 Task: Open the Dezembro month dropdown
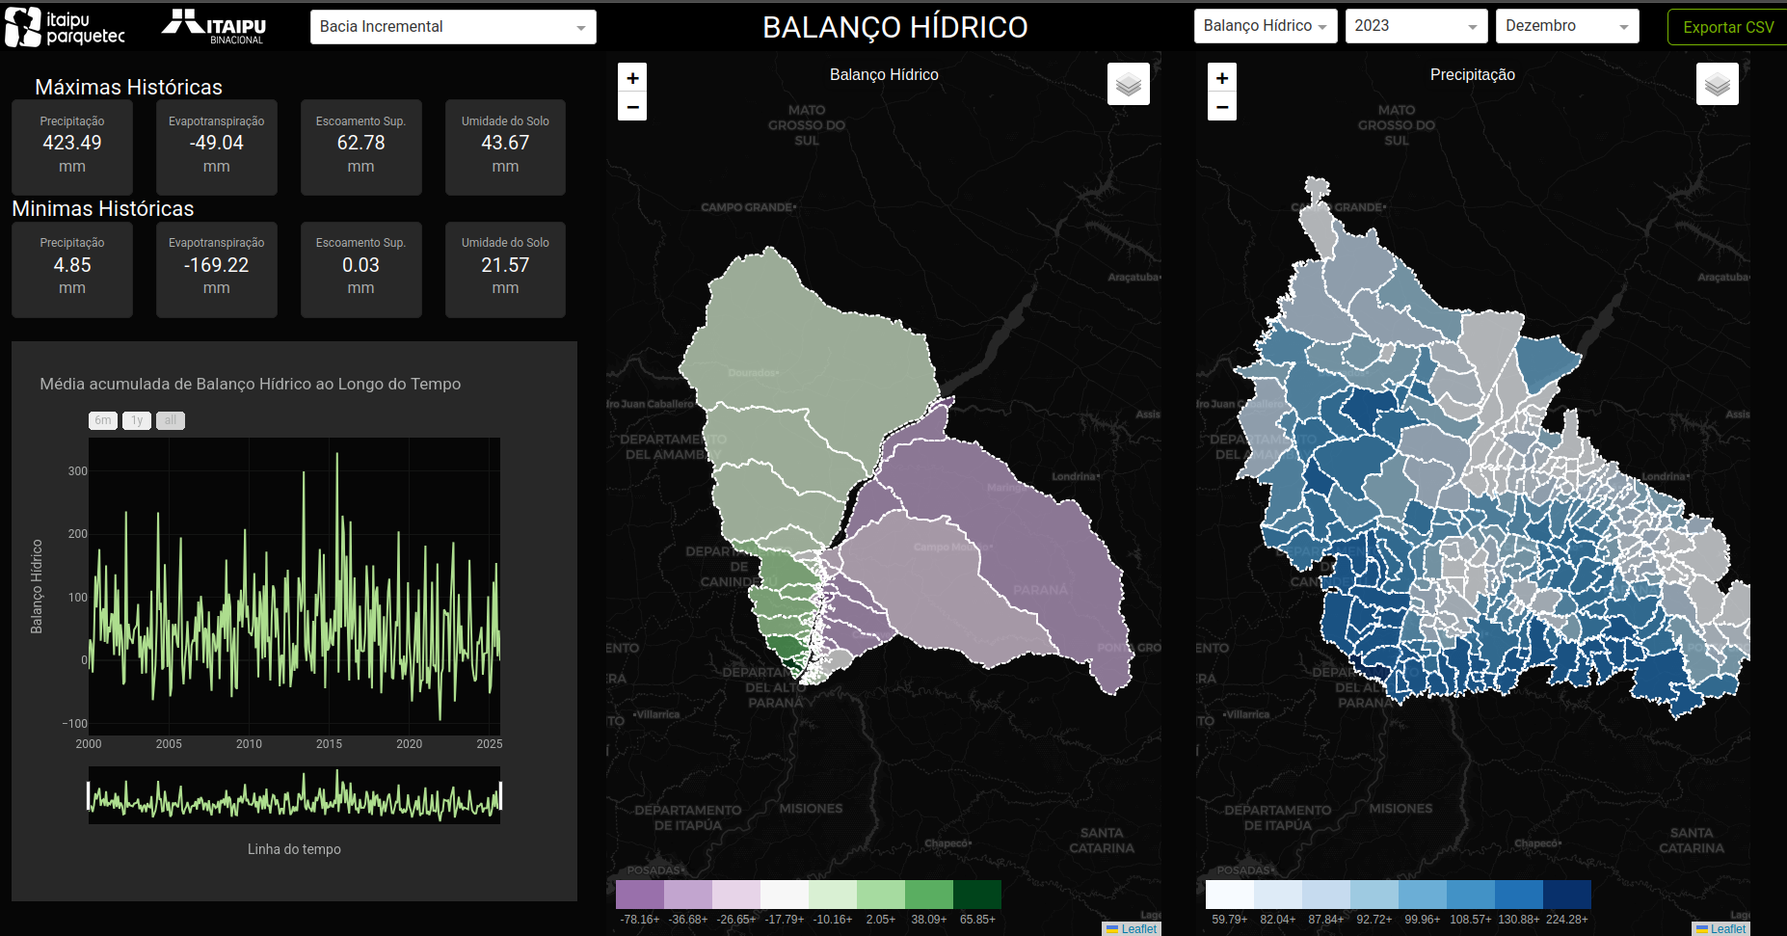pos(1566,26)
